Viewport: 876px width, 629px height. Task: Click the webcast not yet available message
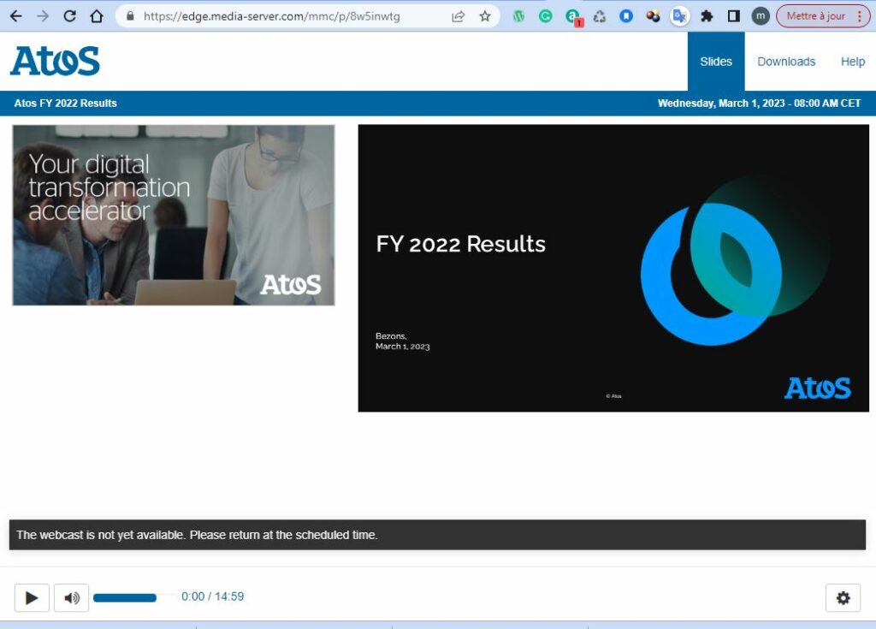tap(437, 535)
